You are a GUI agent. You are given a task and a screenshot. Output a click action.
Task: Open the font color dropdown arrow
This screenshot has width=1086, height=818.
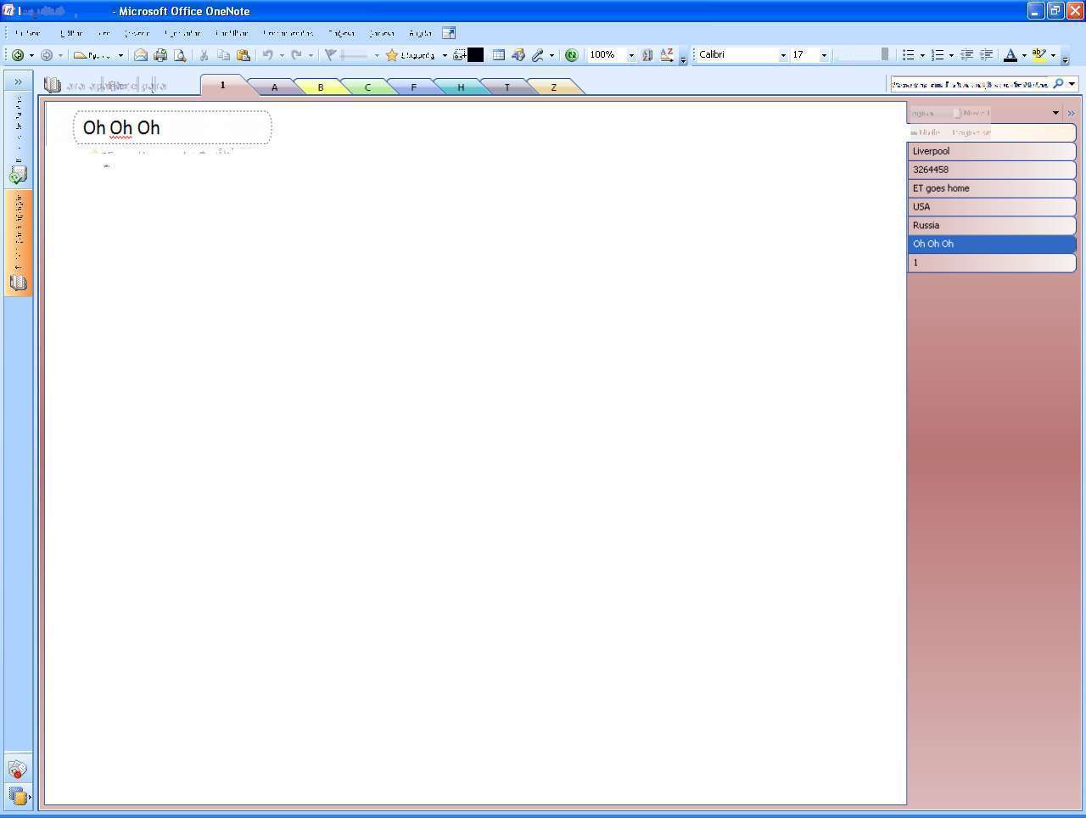pyautogui.click(x=1024, y=55)
